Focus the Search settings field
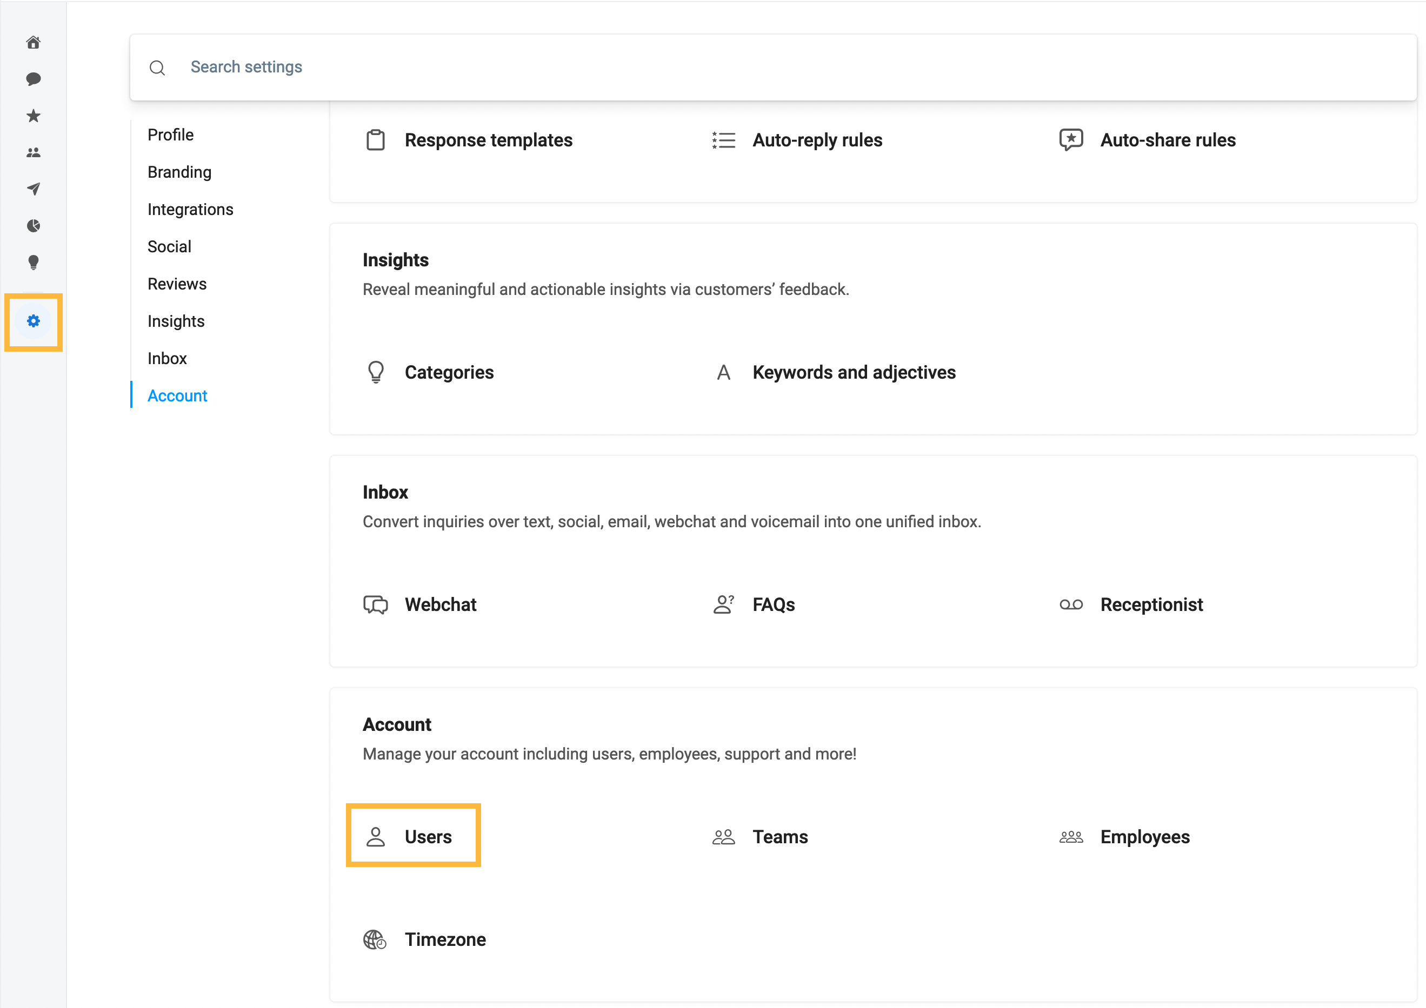The height and width of the screenshot is (1008, 1426). coord(773,67)
